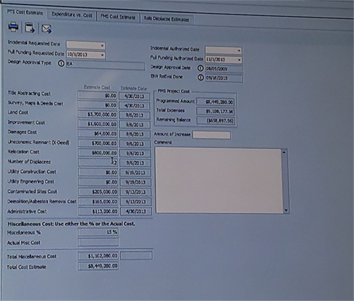
Task: Open the Expenditure vs. Cost tab
Action: pyautogui.click(x=72, y=15)
